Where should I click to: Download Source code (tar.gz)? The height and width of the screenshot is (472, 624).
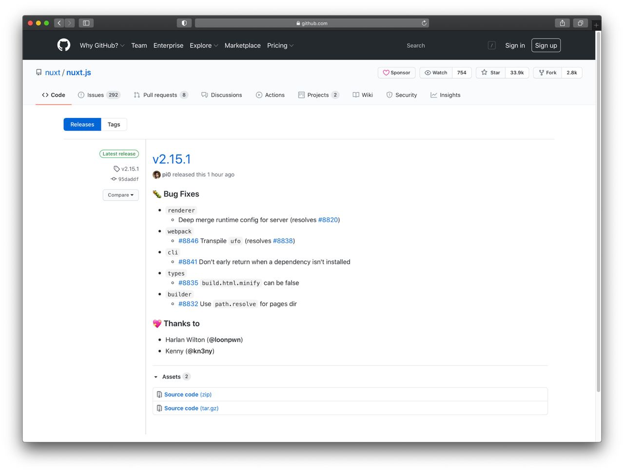point(191,408)
